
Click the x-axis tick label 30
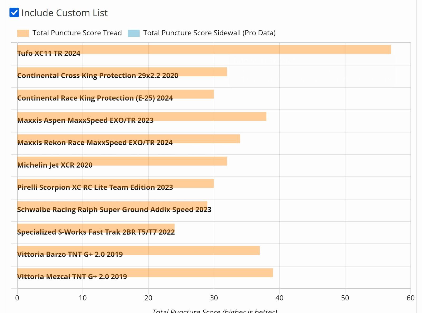click(x=214, y=298)
